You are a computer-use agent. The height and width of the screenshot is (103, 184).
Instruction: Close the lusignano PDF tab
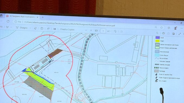pyautogui.click(x=37, y=17)
